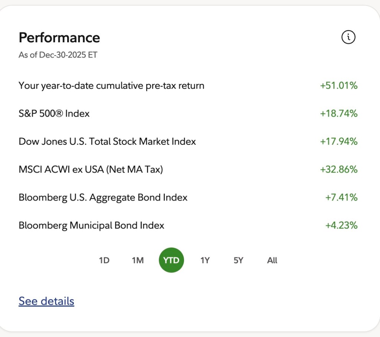The image size is (380, 337).
Task: Select the 1M performance period
Action: (138, 261)
